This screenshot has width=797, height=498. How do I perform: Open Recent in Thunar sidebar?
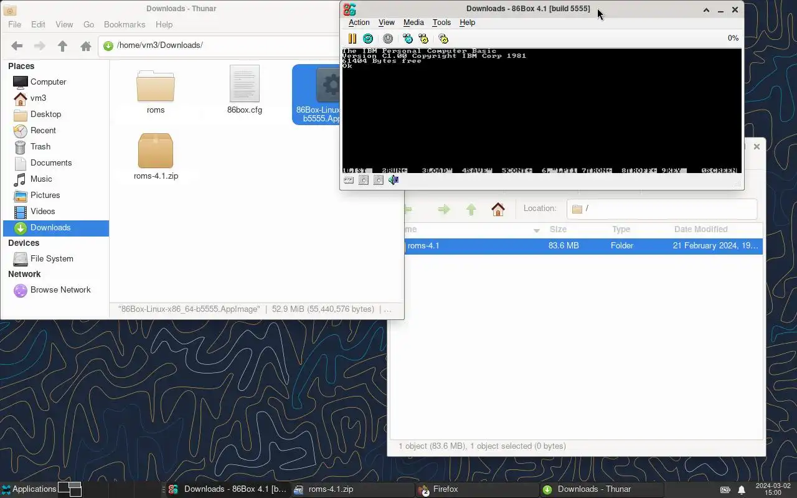pos(56,130)
